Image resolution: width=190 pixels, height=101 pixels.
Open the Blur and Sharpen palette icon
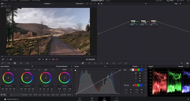pyautogui.click(x=107, y=63)
